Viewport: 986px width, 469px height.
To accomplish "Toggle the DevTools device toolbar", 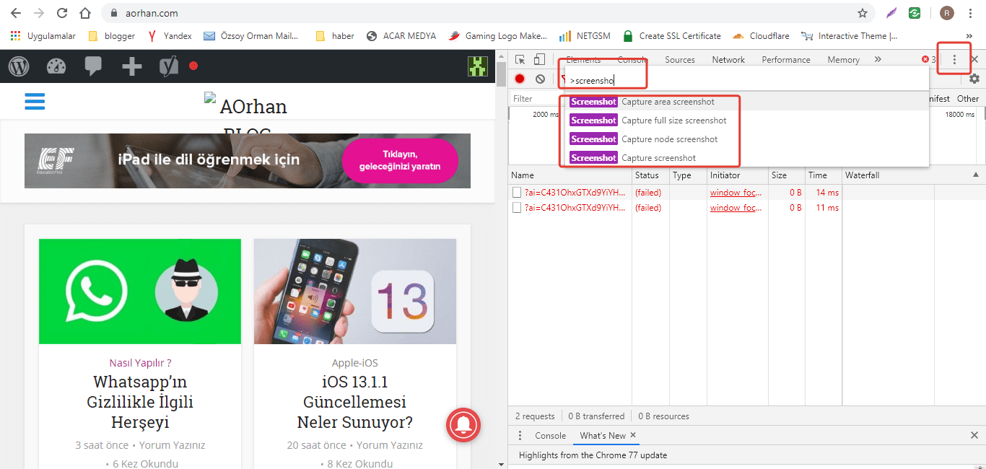I will [539, 60].
